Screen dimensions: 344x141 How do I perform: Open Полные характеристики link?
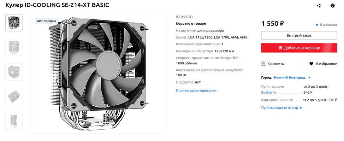click(196, 90)
